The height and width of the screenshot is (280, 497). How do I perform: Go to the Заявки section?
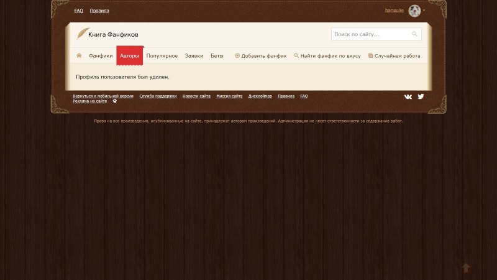click(194, 56)
